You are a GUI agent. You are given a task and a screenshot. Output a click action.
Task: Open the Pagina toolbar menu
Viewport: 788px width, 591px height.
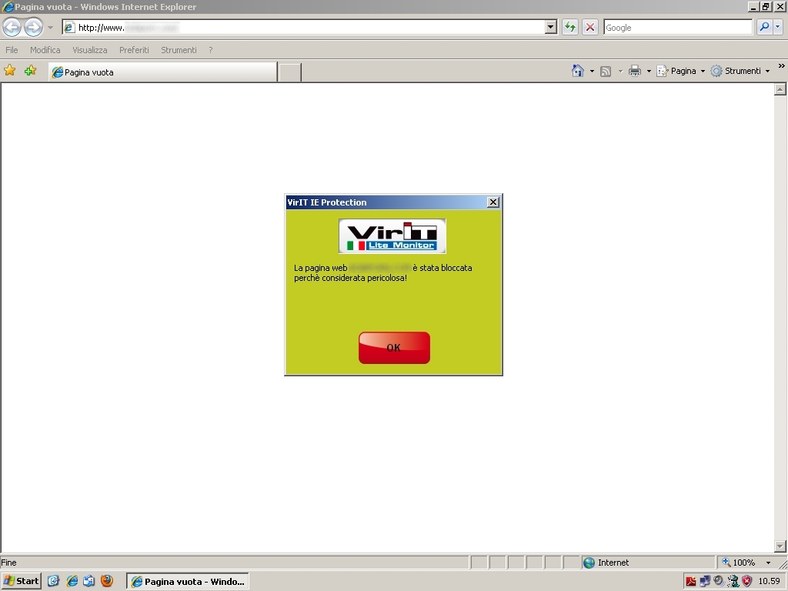point(680,71)
